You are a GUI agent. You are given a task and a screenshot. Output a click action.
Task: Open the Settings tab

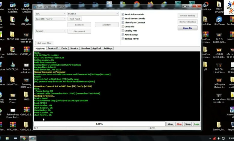tap(108, 48)
